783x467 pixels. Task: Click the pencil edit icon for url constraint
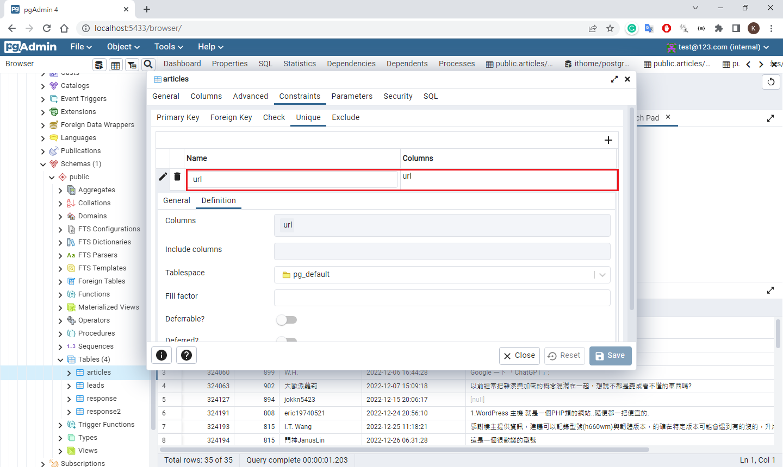point(163,176)
